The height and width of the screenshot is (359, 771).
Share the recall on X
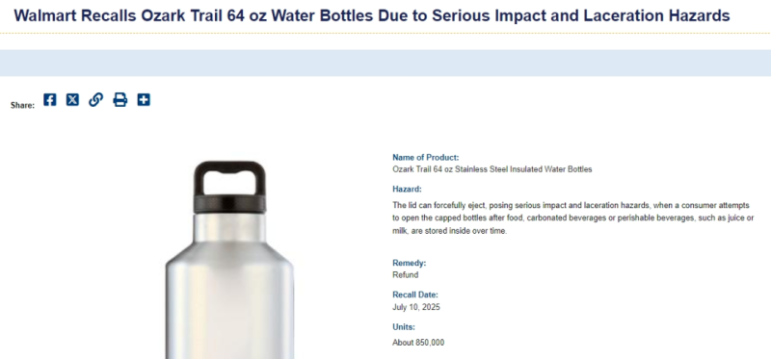coord(72,100)
